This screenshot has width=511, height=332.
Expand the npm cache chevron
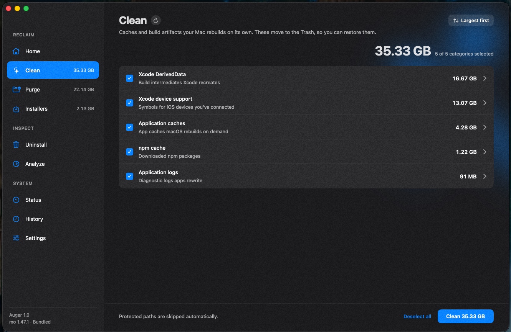485,152
